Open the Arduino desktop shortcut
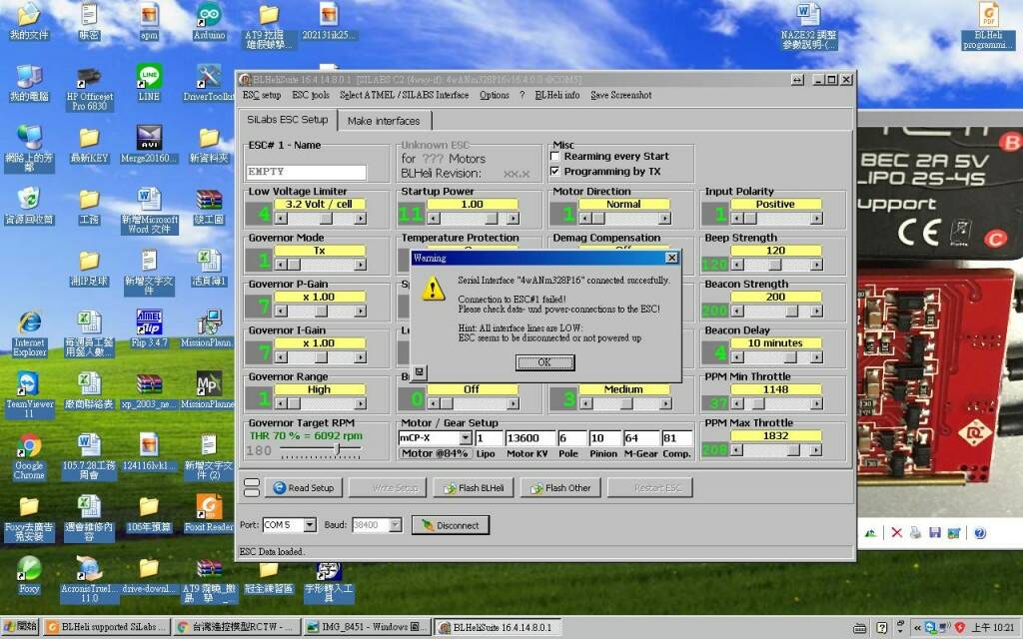The image size is (1023, 639). pyautogui.click(x=209, y=21)
